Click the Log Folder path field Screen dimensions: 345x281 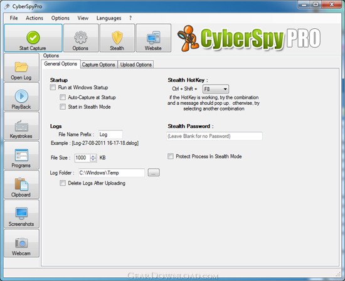click(x=112, y=172)
